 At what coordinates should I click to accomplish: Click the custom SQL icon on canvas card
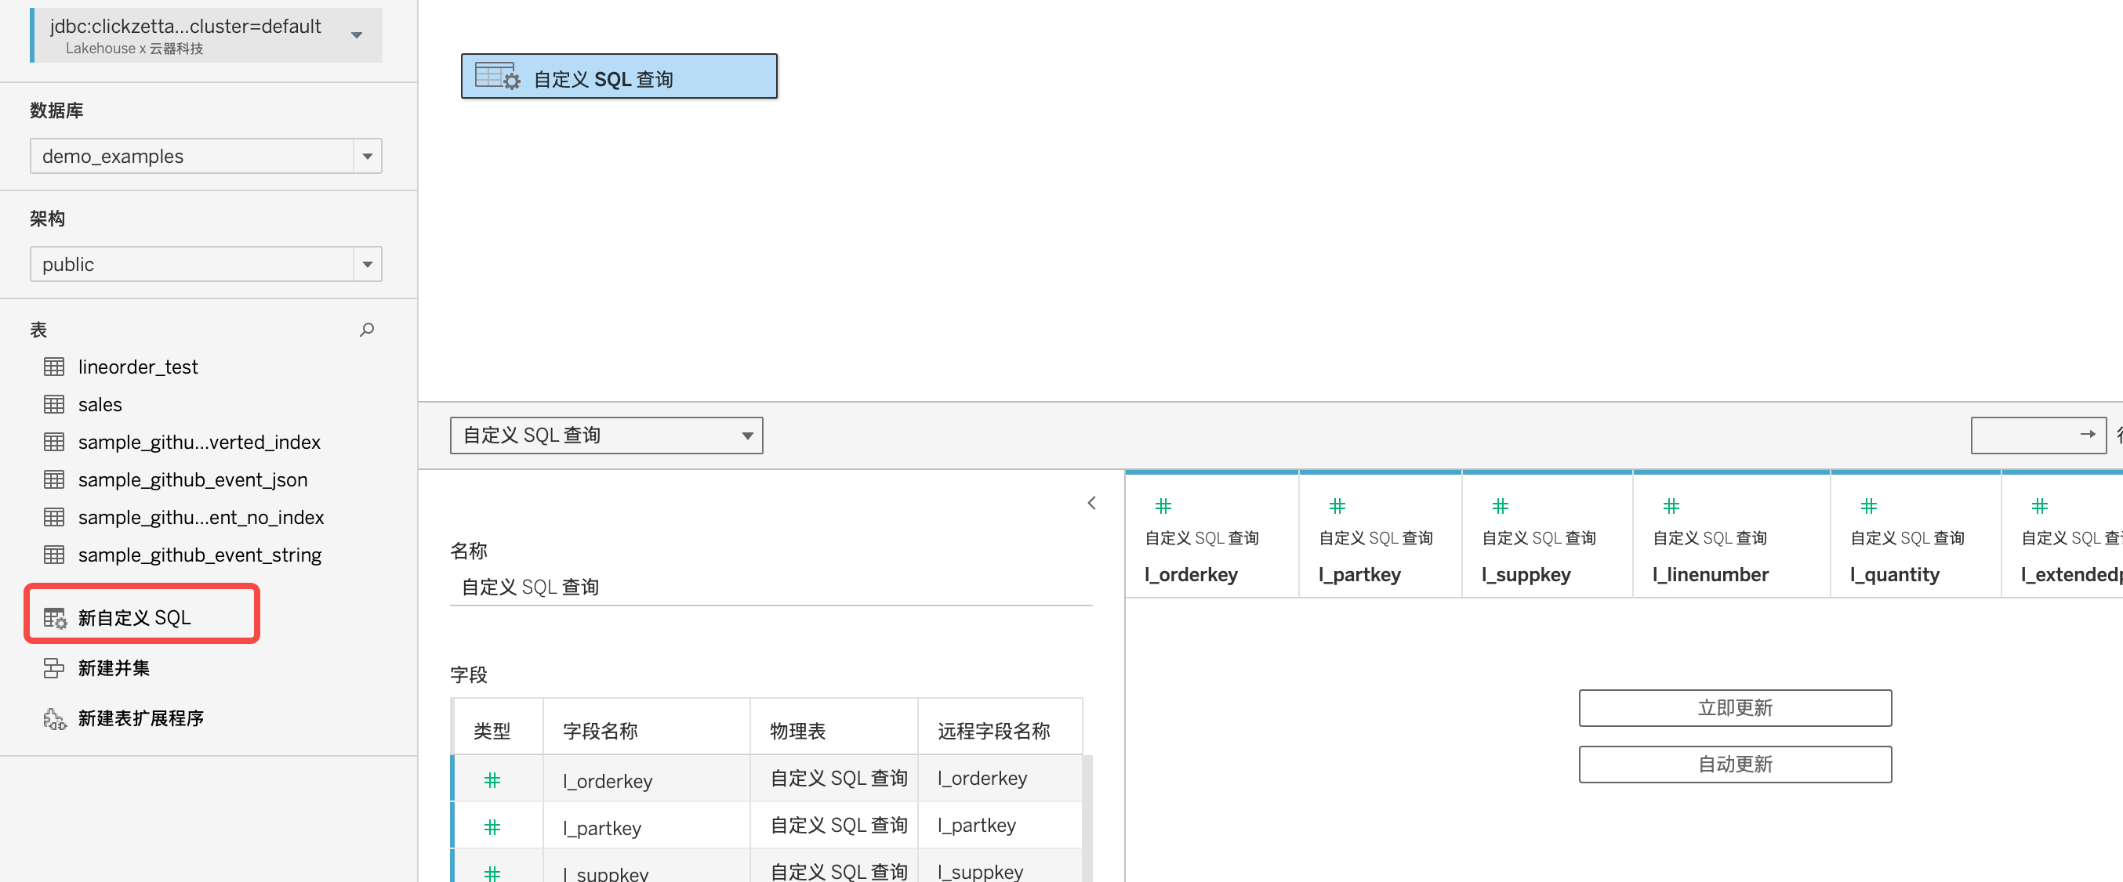coord(498,77)
